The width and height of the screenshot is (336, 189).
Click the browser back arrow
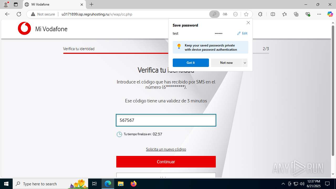pos(7,14)
